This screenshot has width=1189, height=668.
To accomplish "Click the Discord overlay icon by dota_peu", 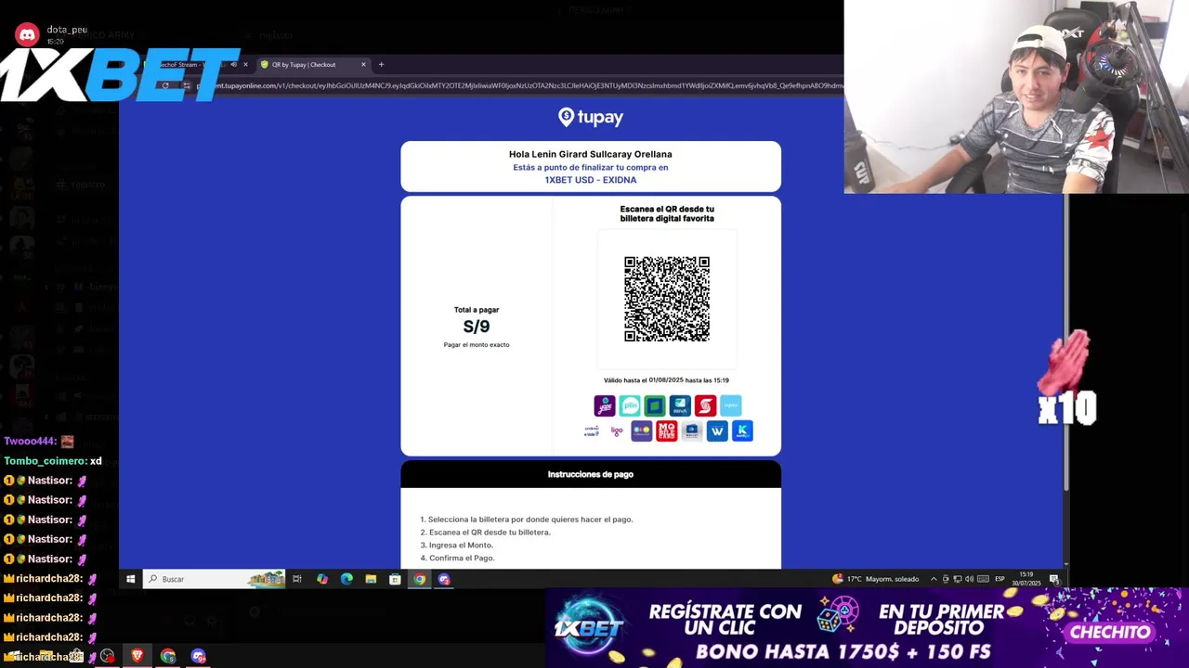I will click(27, 35).
